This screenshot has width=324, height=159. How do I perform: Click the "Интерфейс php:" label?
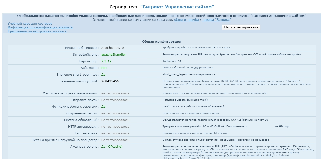86,55
